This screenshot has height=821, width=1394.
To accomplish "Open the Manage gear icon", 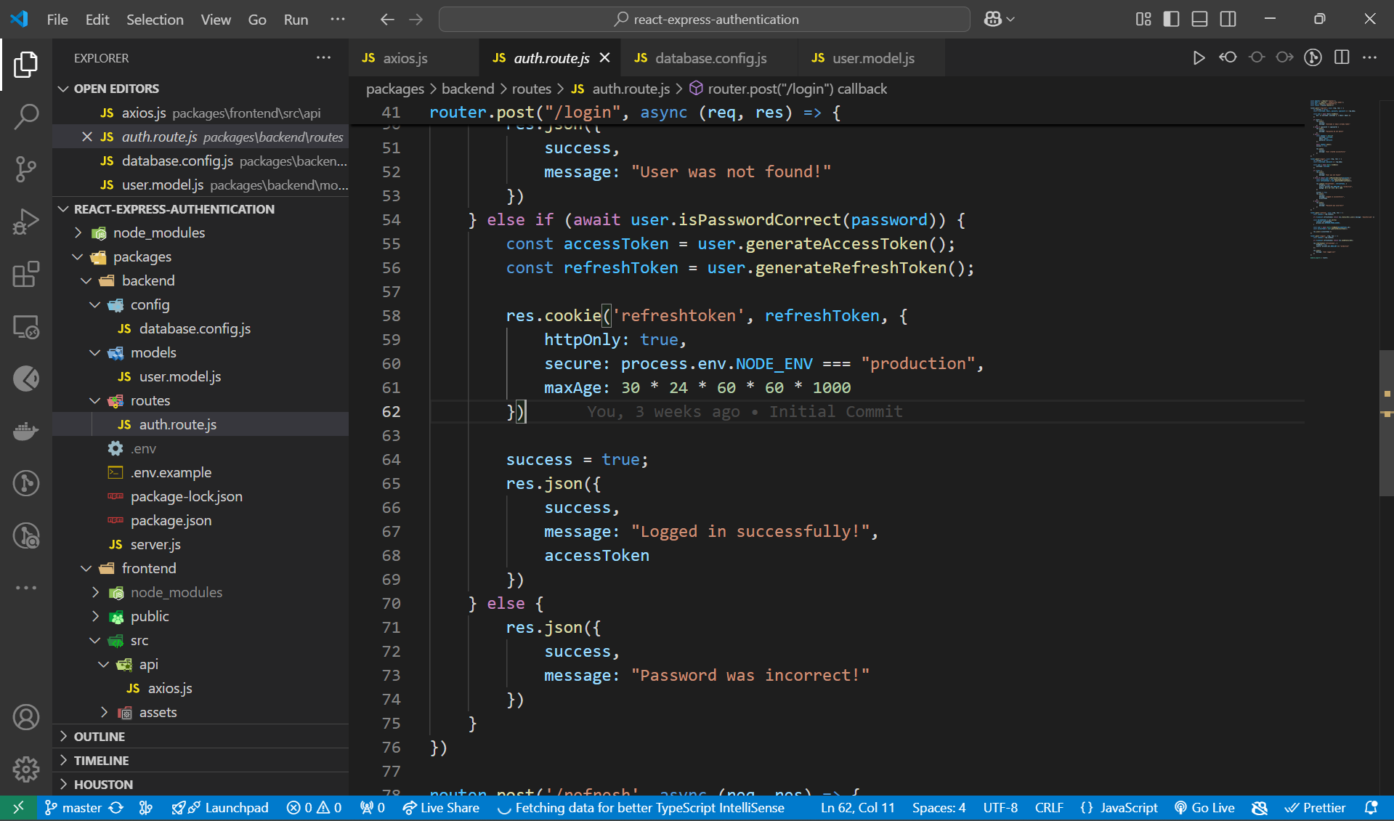I will (26, 769).
